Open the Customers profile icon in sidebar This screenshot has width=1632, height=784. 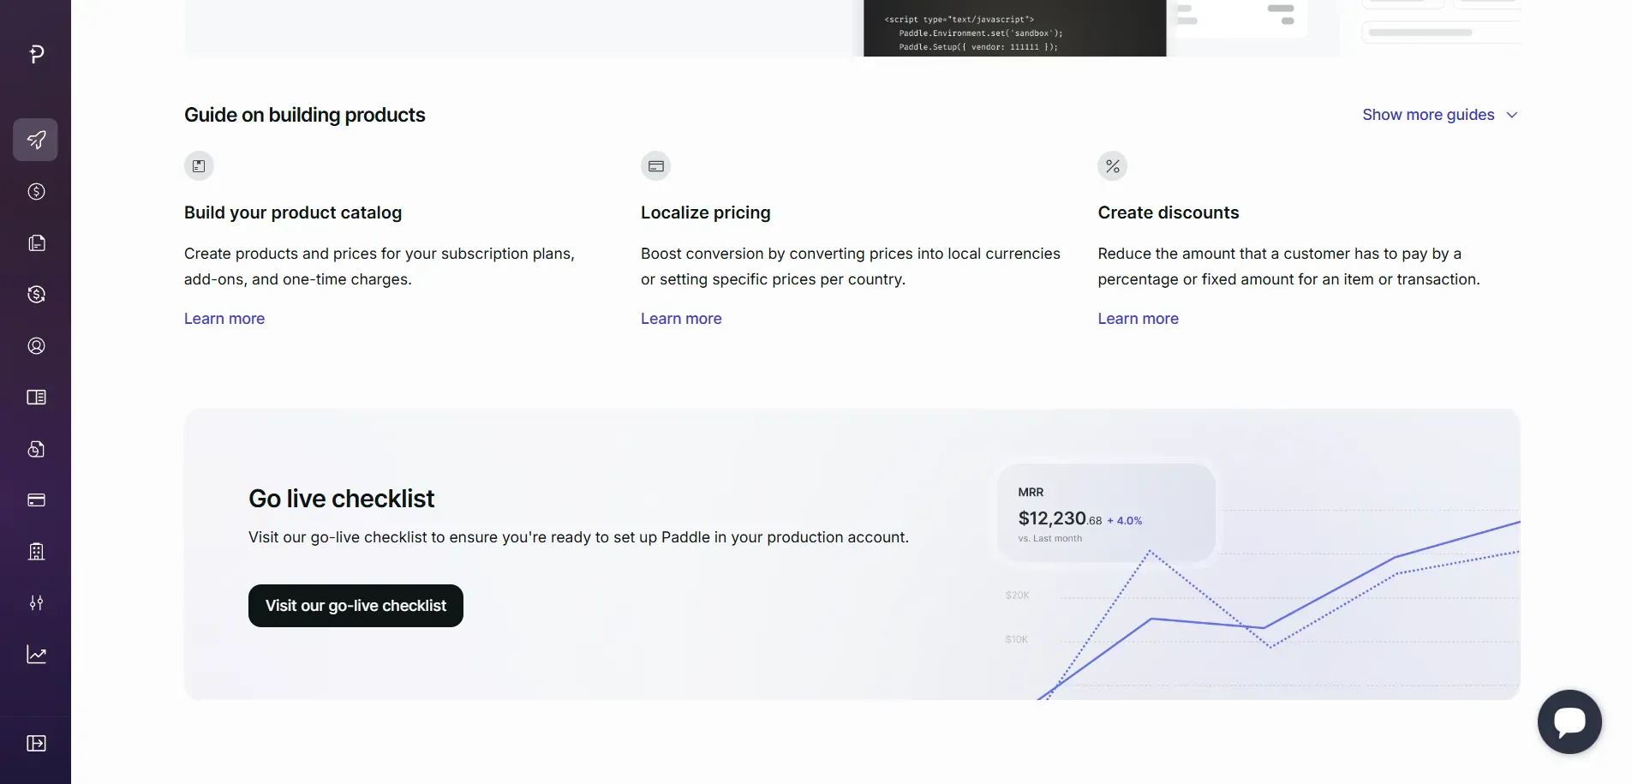click(35, 345)
